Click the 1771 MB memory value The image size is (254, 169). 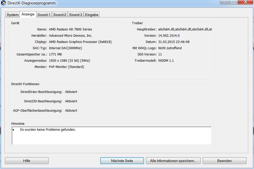point(55,54)
